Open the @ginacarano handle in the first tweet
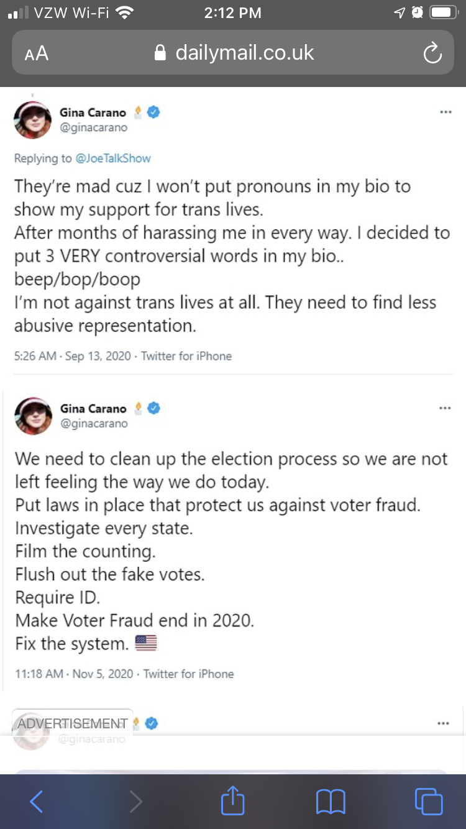Image resolution: width=466 pixels, height=829 pixels. click(93, 127)
